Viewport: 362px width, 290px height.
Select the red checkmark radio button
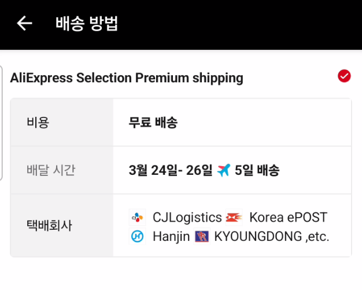click(344, 76)
